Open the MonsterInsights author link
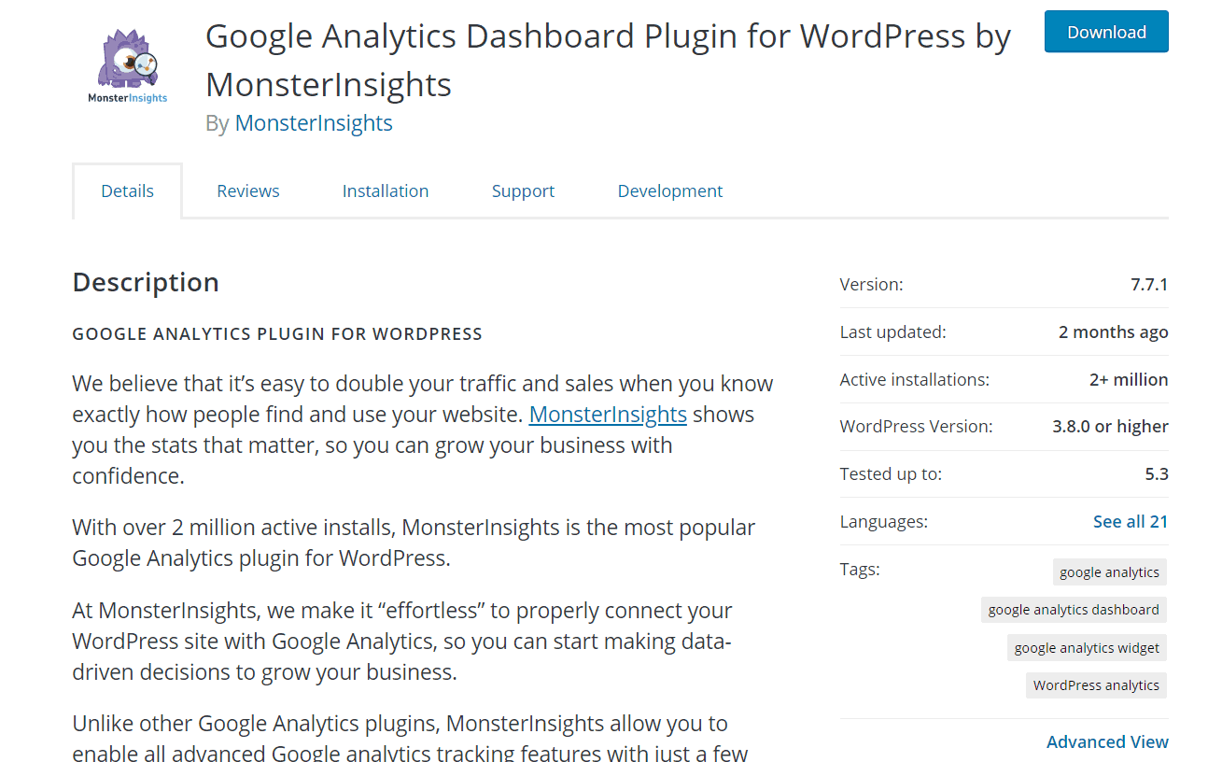 pyautogui.click(x=314, y=123)
